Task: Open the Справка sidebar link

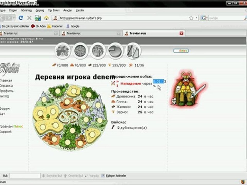Action: pos(6,86)
